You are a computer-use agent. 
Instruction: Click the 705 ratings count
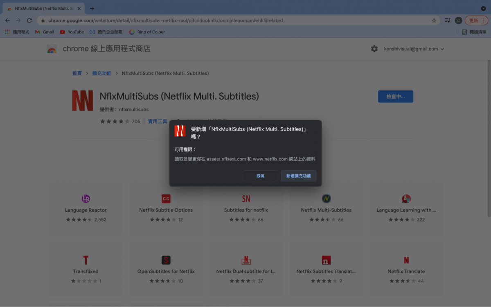click(x=136, y=122)
